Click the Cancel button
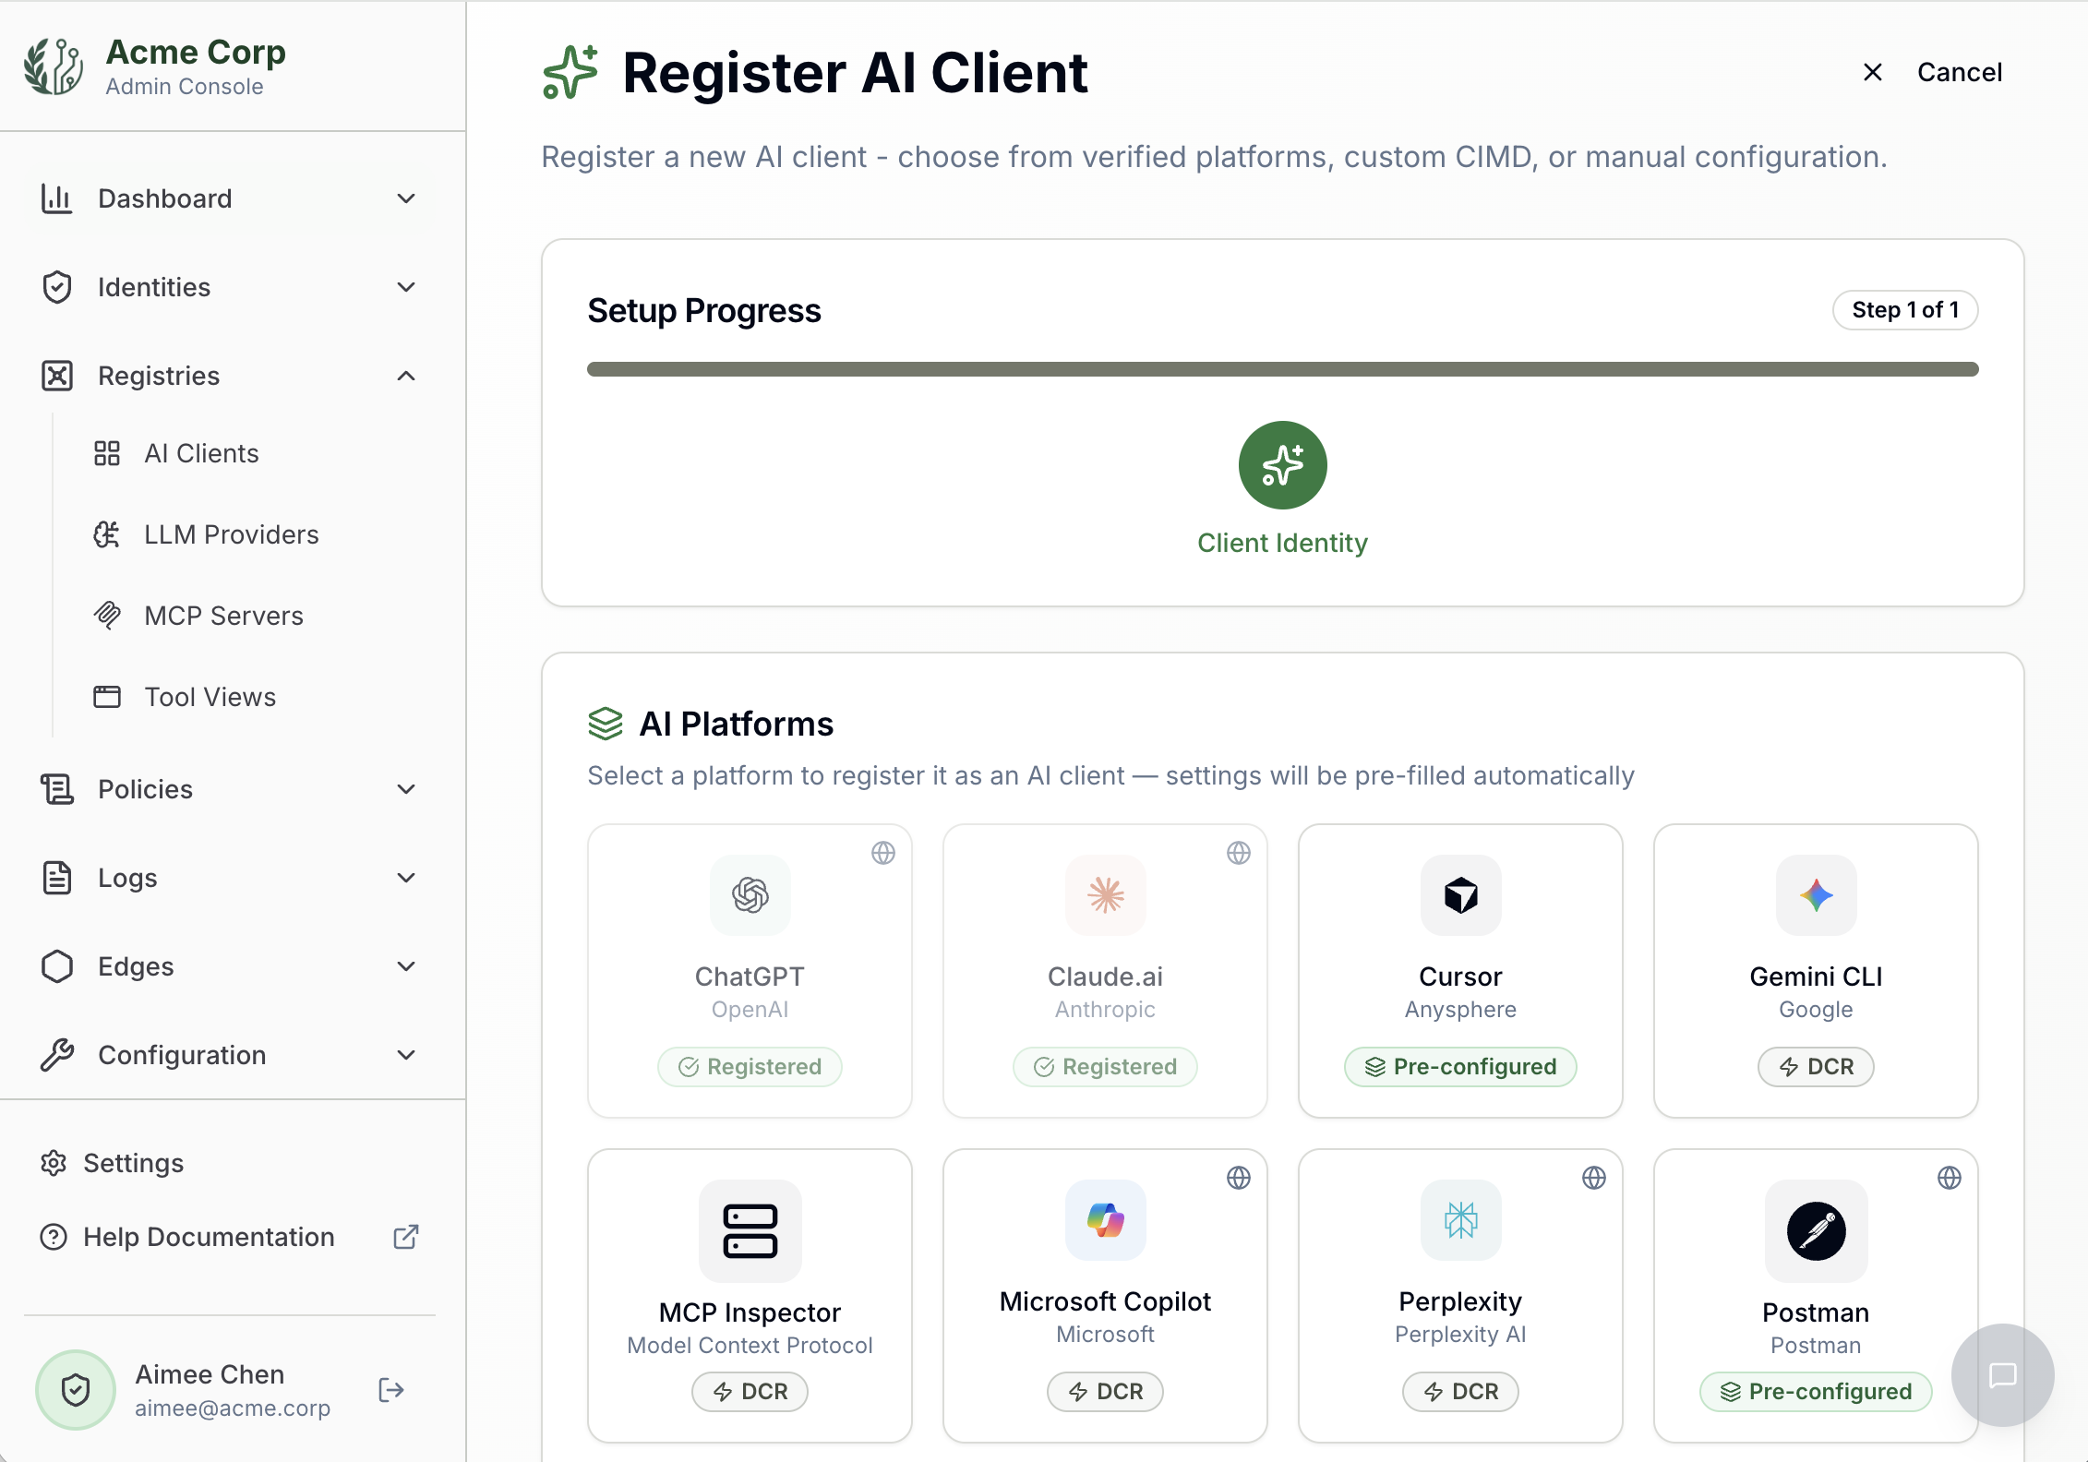The width and height of the screenshot is (2088, 1462). 1960,72
